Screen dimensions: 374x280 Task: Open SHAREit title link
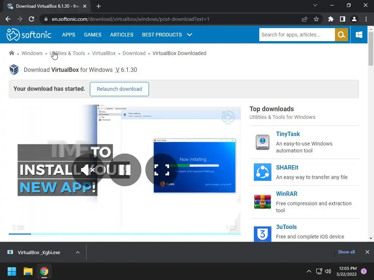(x=287, y=167)
